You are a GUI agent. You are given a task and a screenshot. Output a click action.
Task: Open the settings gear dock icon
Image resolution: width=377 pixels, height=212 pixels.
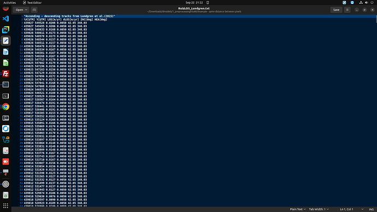click(x=5, y=184)
